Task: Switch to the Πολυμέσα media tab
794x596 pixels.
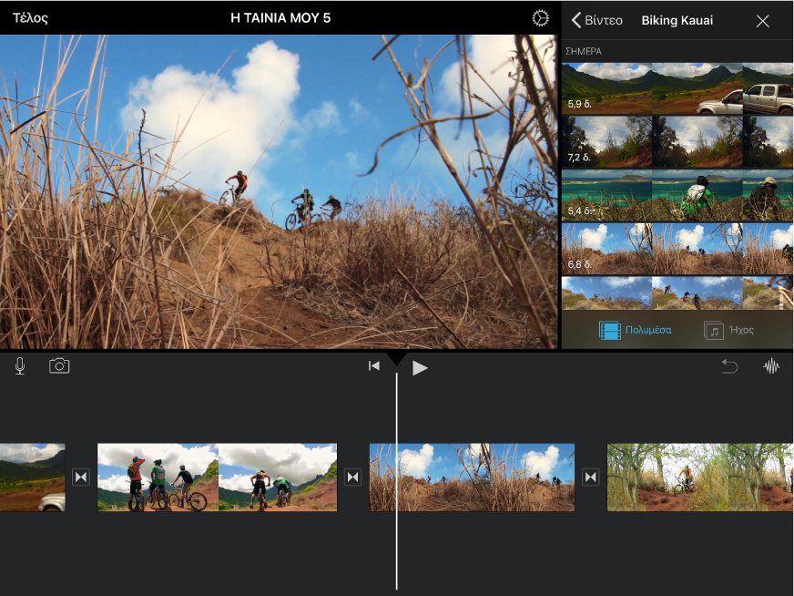Action: click(636, 330)
